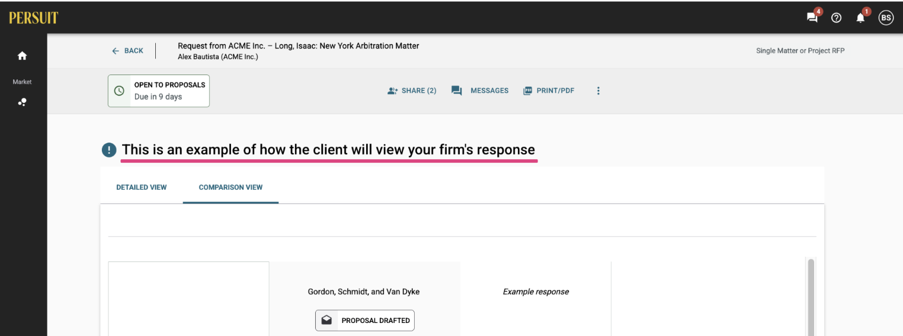903x336 pixels.
Task: Switch to the DETAILED VIEW tab
Action: point(142,187)
